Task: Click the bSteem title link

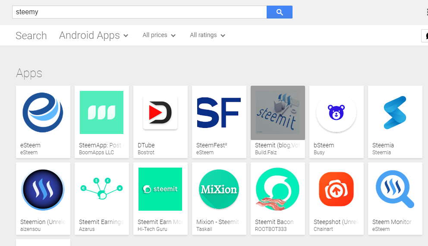Action: tap(324, 145)
